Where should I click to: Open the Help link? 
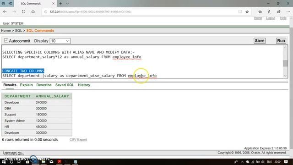pos(283,18)
